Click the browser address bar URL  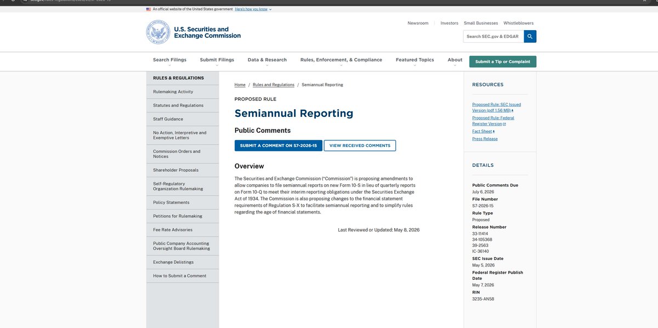(x=71, y=2)
